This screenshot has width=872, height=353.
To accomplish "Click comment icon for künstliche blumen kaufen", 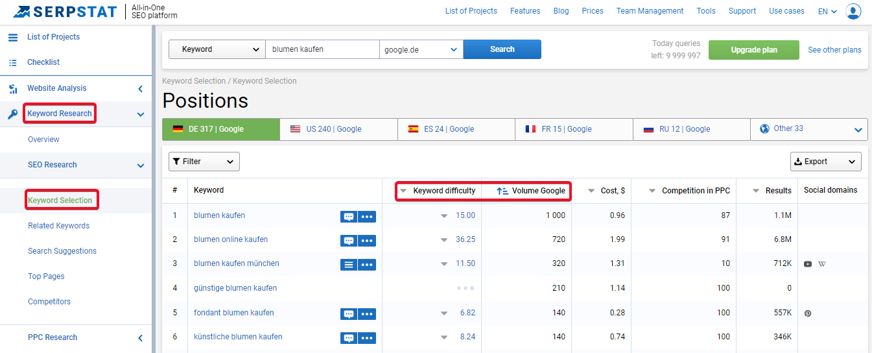I will click(x=349, y=337).
